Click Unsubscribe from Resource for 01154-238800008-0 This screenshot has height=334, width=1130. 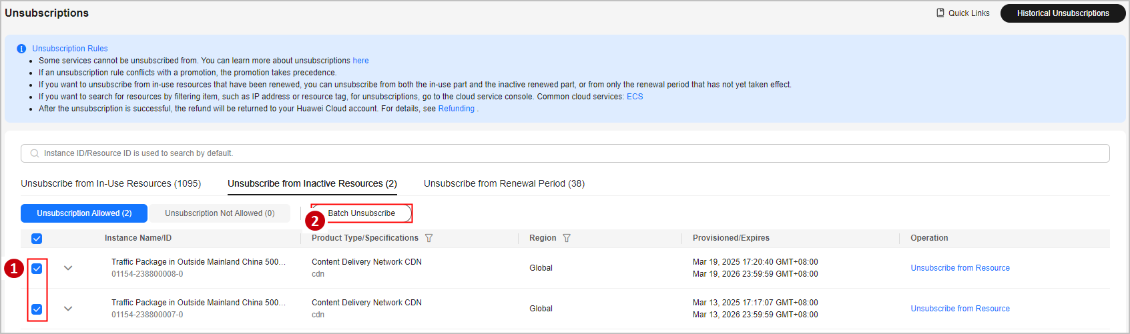(960, 268)
